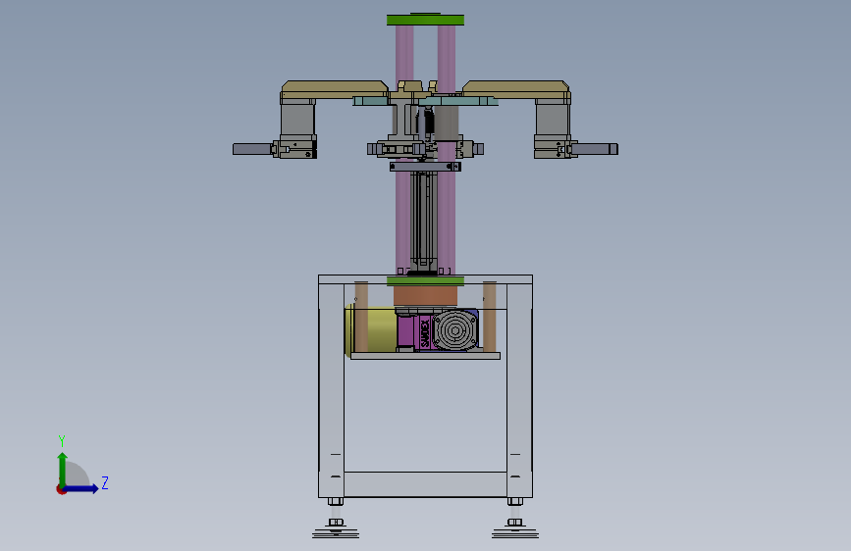This screenshot has height=551, width=851.
Task: Select the right gripper air cylinder rod
Action: pos(595,149)
